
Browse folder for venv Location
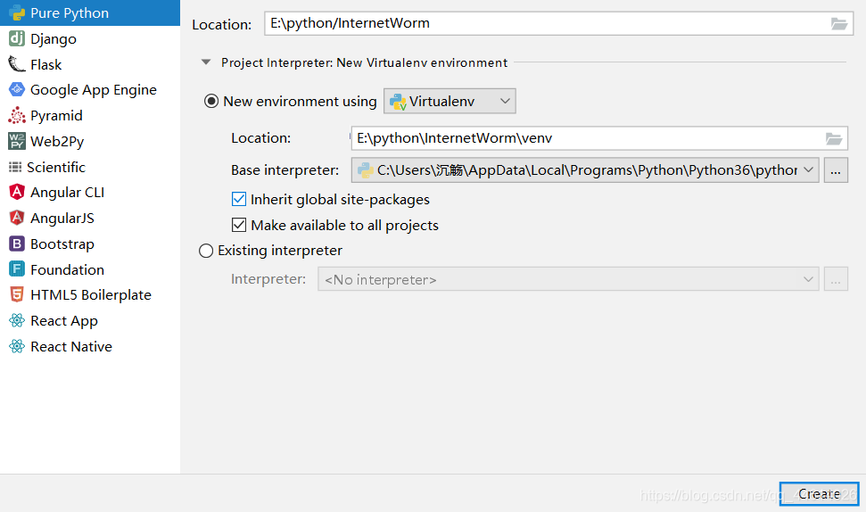(x=833, y=138)
